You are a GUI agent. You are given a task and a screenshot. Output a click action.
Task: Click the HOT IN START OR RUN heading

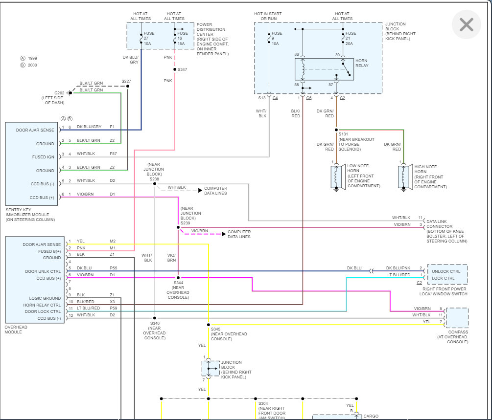tap(268, 16)
